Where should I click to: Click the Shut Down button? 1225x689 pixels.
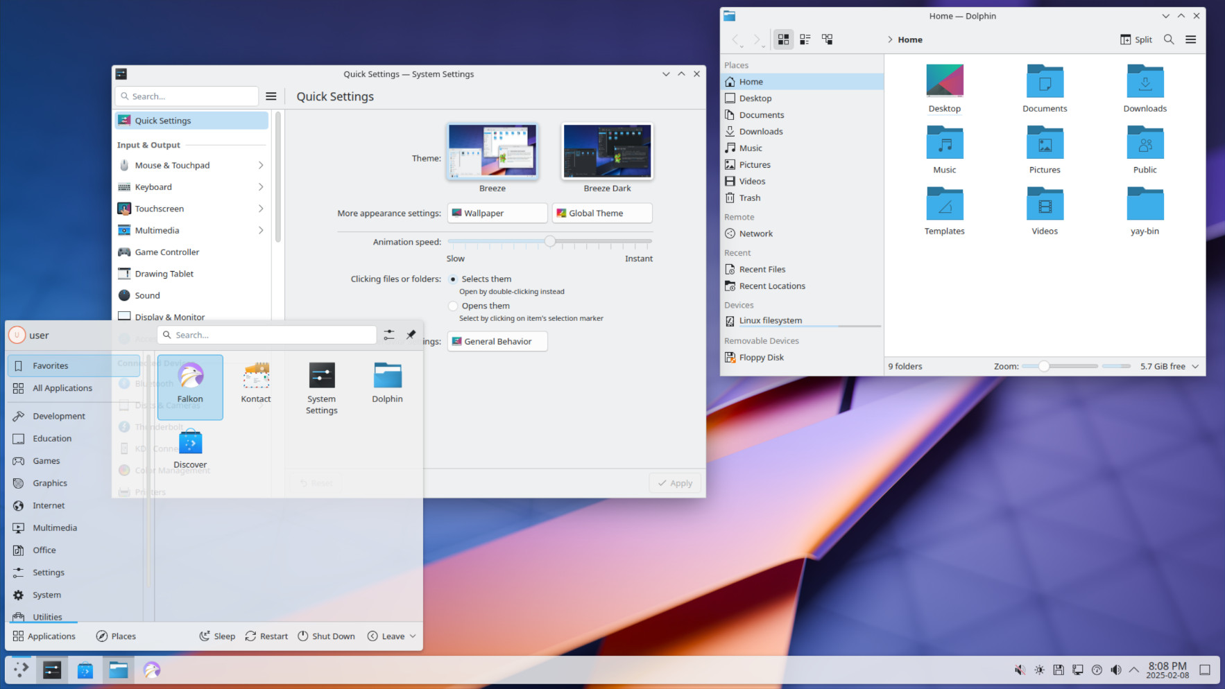tap(326, 636)
